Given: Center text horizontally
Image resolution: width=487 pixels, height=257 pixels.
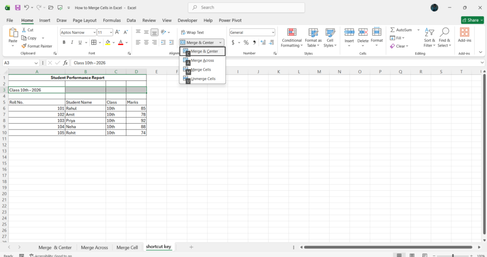Looking at the screenshot, I should coord(146,42).
